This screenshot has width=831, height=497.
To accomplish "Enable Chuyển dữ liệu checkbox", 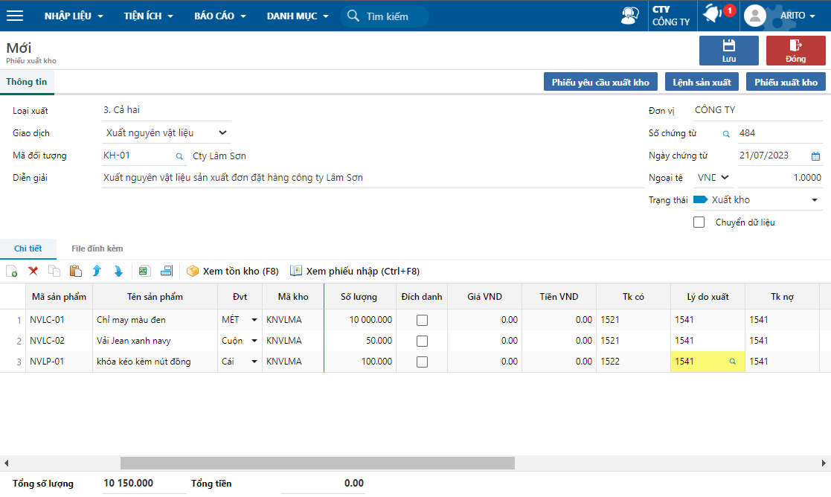I will click(x=699, y=222).
